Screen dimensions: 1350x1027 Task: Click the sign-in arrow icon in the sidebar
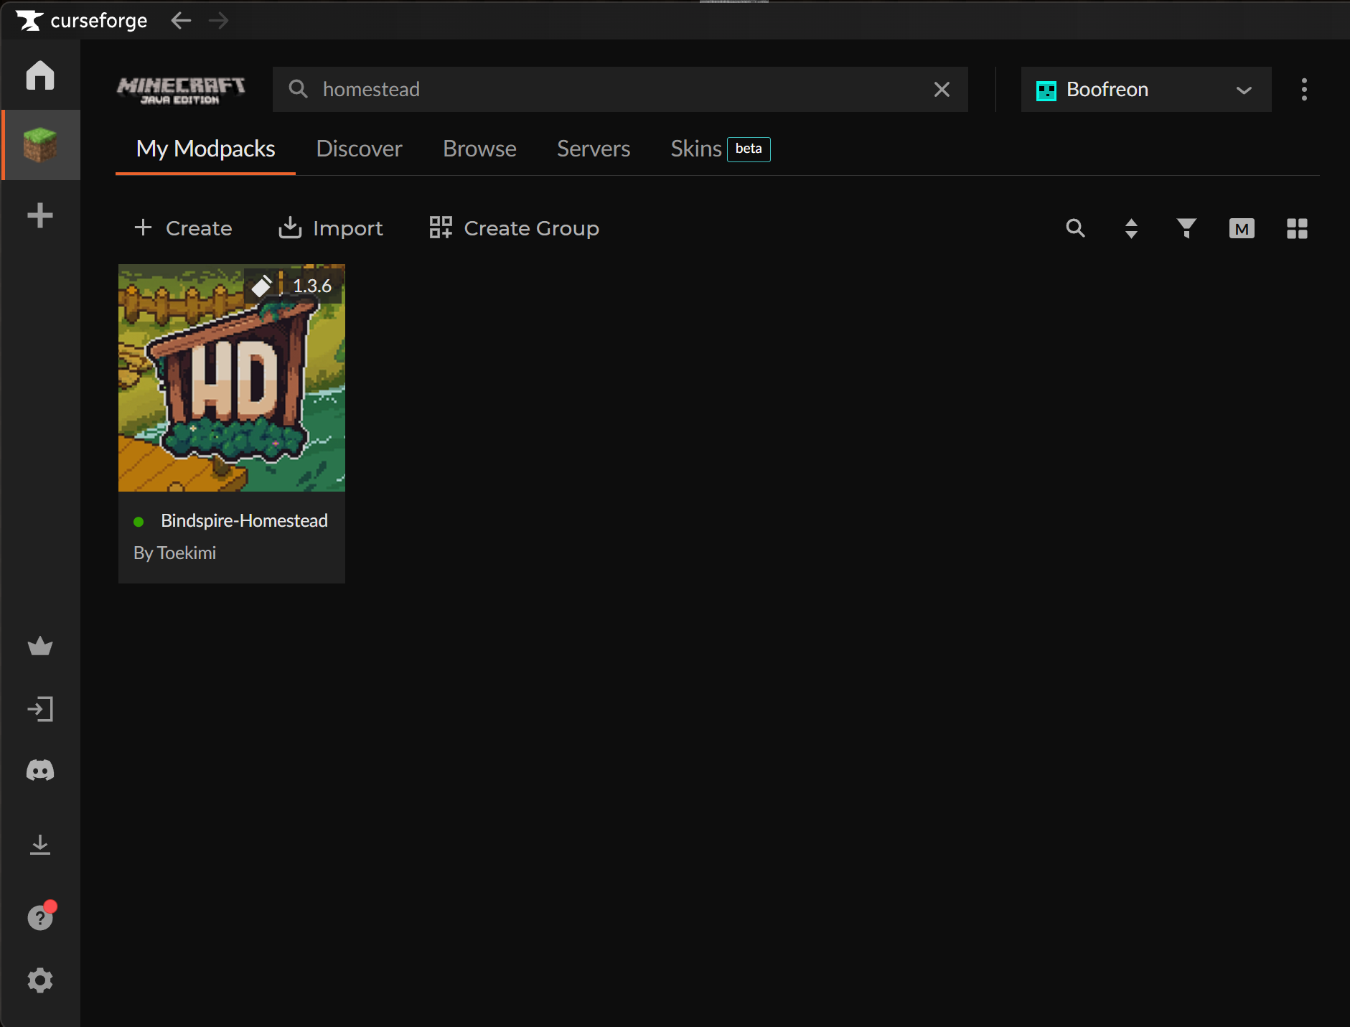tap(40, 709)
